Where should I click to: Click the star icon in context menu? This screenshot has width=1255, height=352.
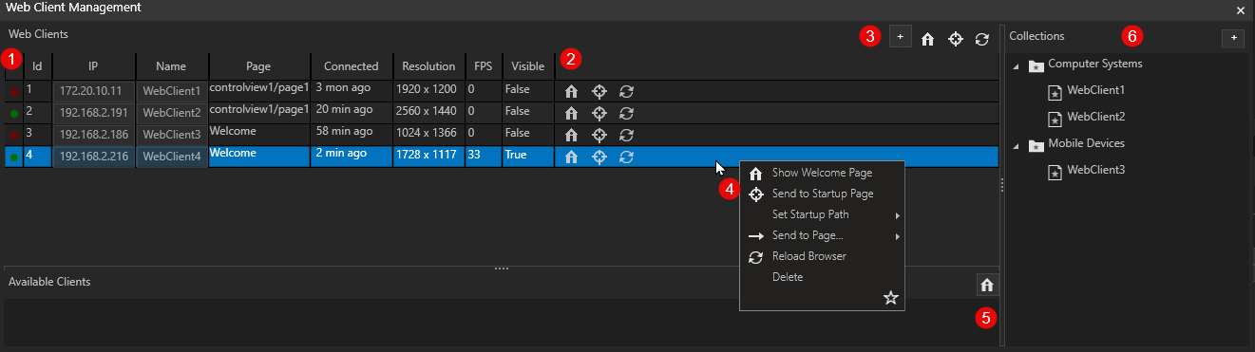(x=891, y=298)
